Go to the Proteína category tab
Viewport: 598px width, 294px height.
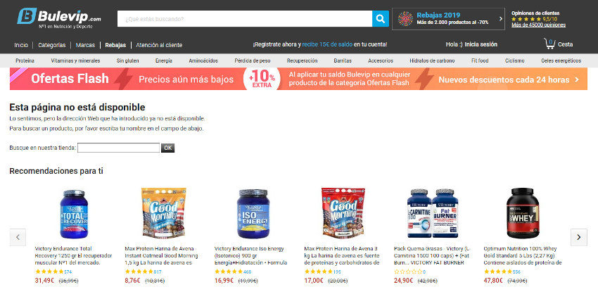pos(25,60)
